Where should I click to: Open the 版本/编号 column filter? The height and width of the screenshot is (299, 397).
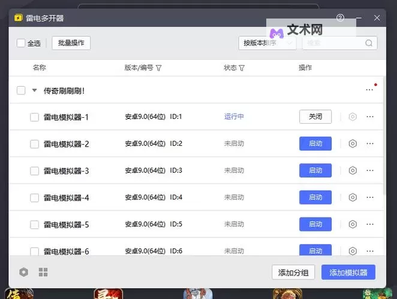(158, 68)
